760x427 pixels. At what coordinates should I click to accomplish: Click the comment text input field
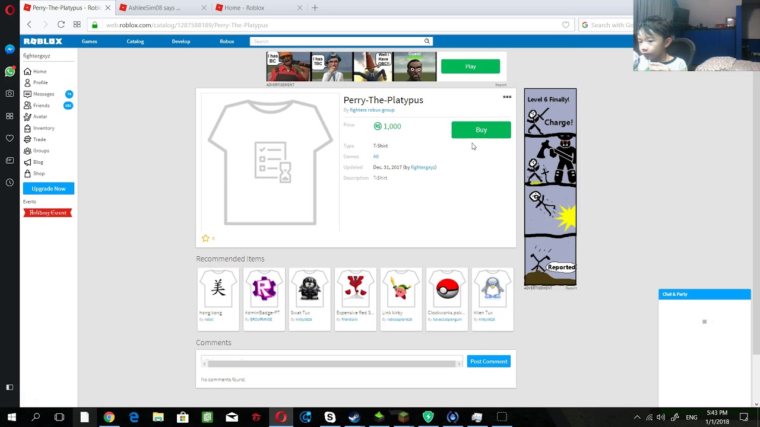coord(332,361)
